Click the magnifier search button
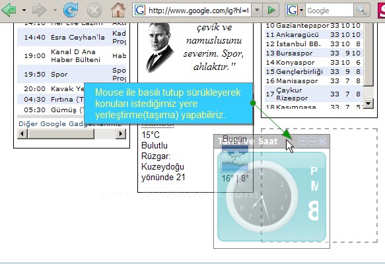This screenshot has height=264, width=385. (362, 11)
